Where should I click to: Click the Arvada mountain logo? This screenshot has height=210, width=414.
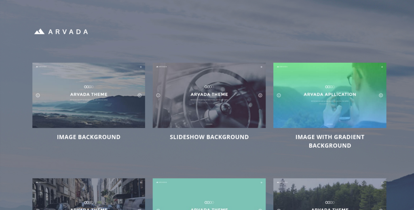(61, 31)
